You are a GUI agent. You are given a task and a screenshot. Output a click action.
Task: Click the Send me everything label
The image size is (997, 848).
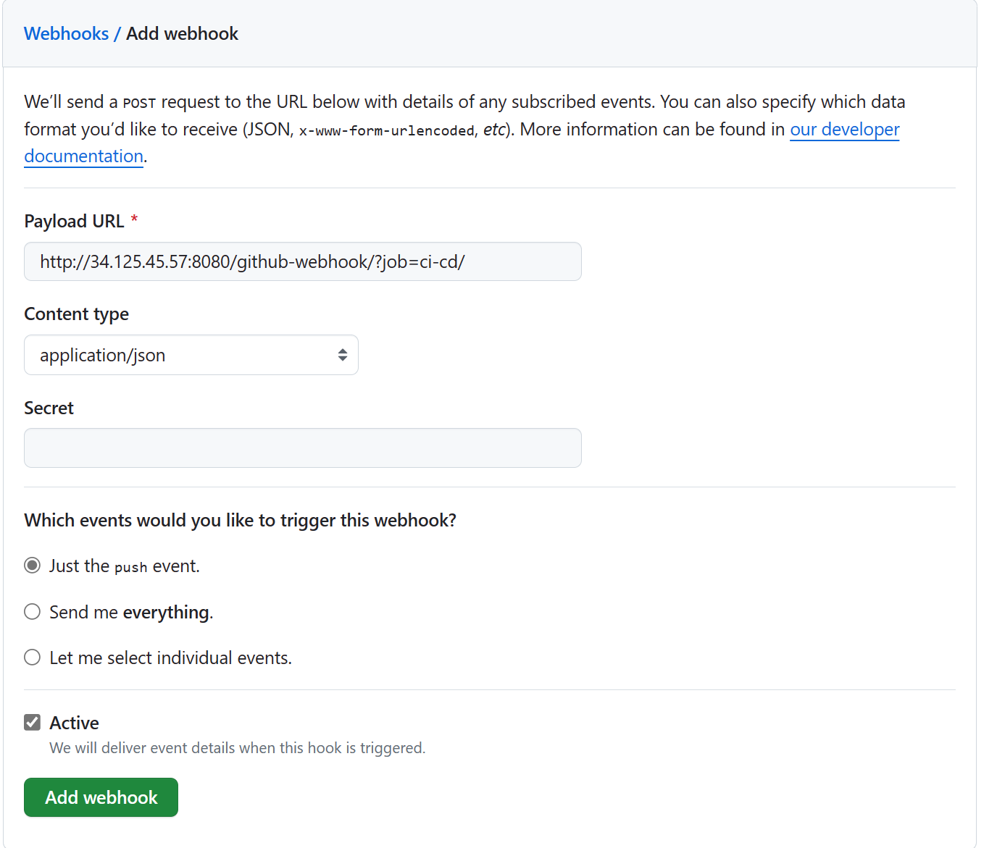[x=131, y=613]
